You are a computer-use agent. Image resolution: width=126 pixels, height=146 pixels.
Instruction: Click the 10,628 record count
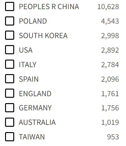click(108, 7)
